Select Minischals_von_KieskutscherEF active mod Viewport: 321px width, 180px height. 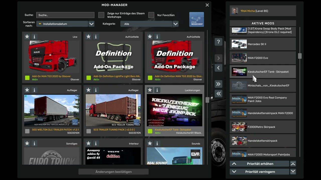point(263,85)
